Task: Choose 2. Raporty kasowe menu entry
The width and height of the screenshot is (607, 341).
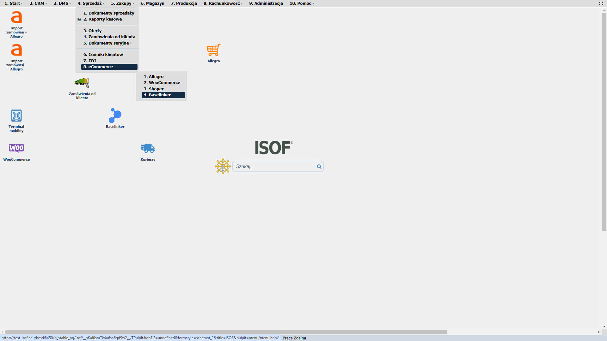Action: pyautogui.click(x=102, y=19)
